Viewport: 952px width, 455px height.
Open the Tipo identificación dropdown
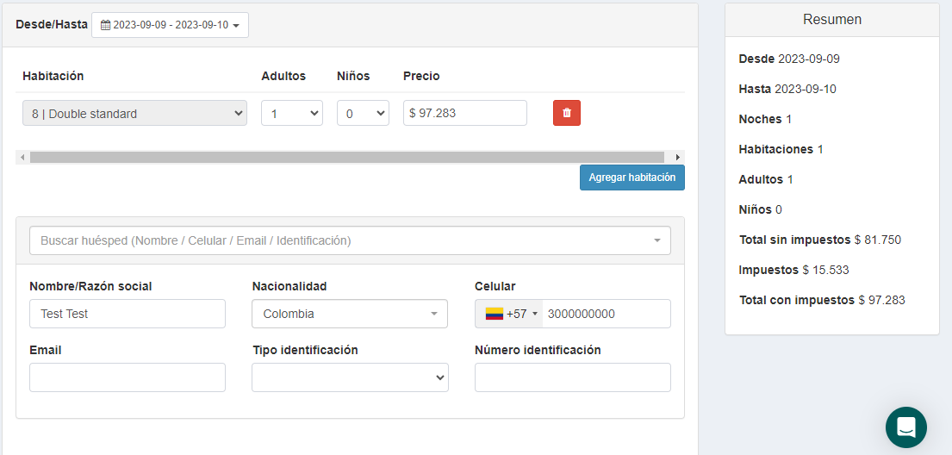click(349, 377)
